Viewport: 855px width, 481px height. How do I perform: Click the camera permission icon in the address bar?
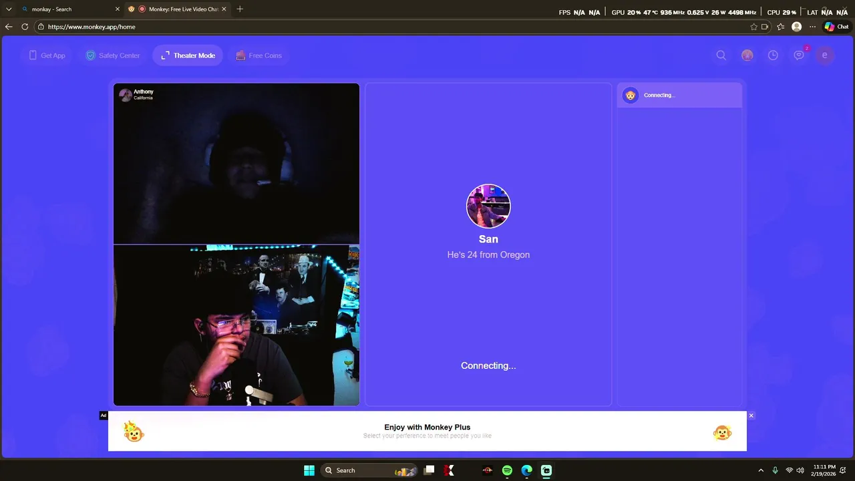click(x=765, y=27)
